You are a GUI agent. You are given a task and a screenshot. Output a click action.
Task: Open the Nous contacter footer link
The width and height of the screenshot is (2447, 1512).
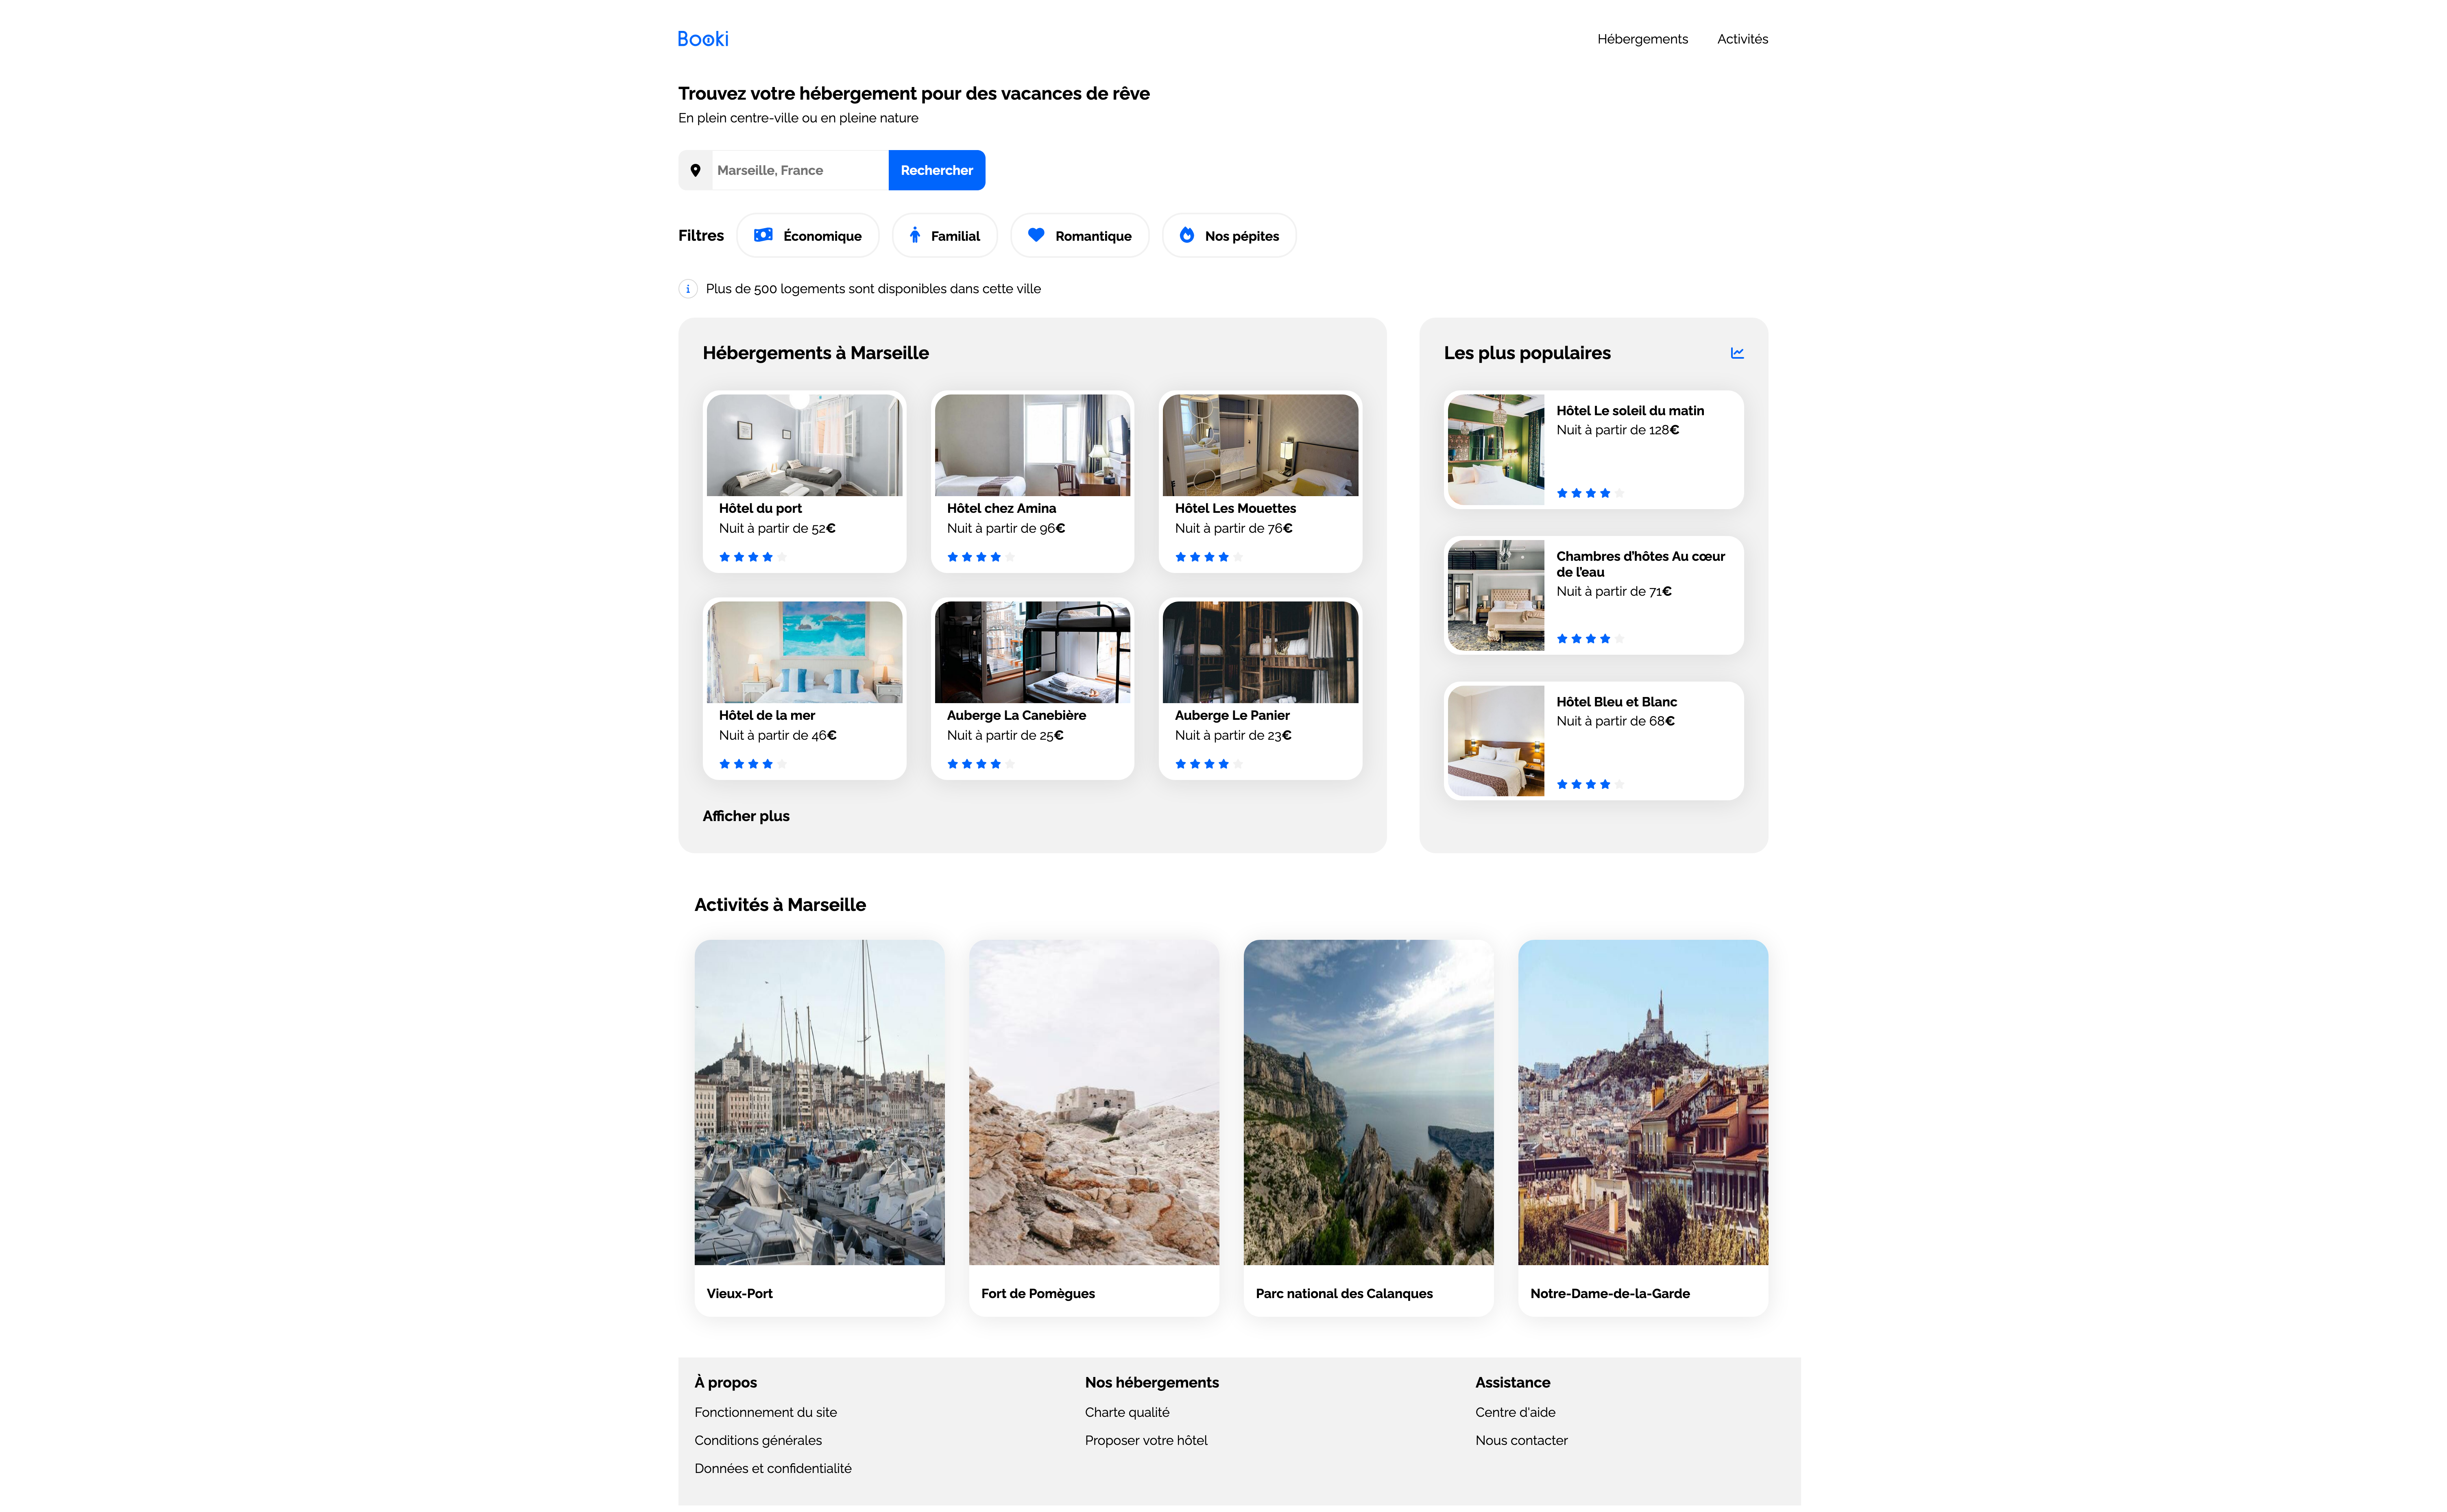(x=1521, y=1440)
